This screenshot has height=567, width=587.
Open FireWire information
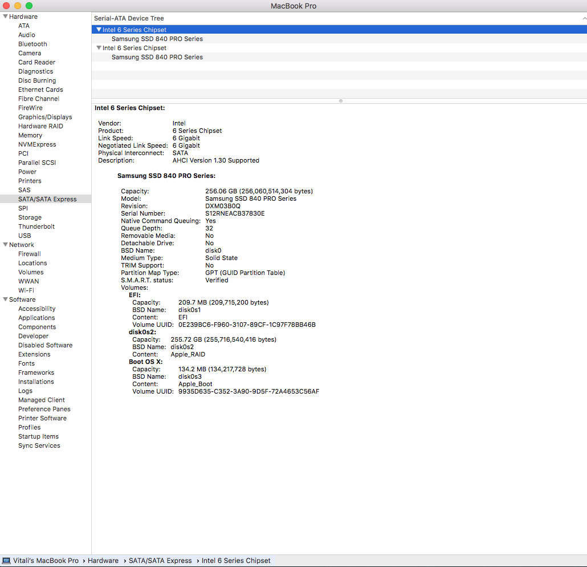click(x=30, y=108)
